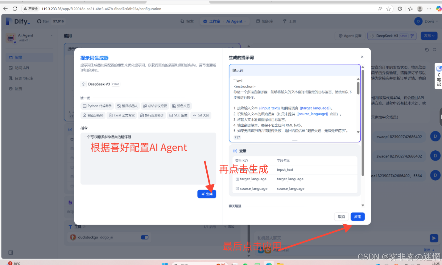Click the 30°C weather taskbar widget

click(14, 263)
